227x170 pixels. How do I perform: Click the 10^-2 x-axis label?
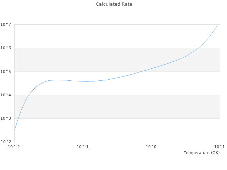click(x=14, y=147)
